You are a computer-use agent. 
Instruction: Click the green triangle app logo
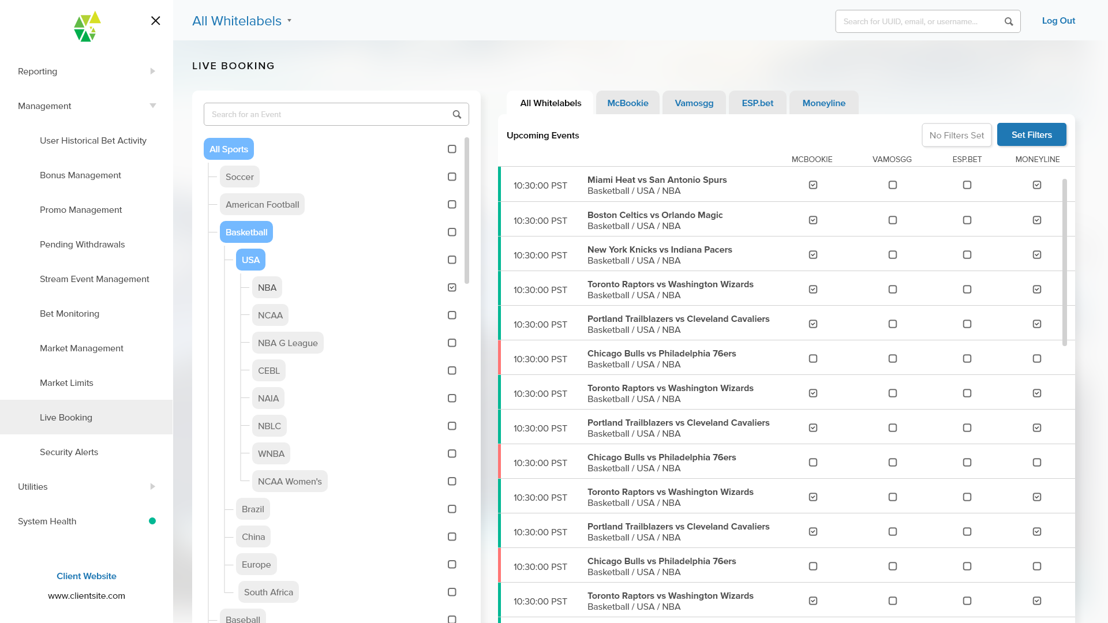click(87, 27)
